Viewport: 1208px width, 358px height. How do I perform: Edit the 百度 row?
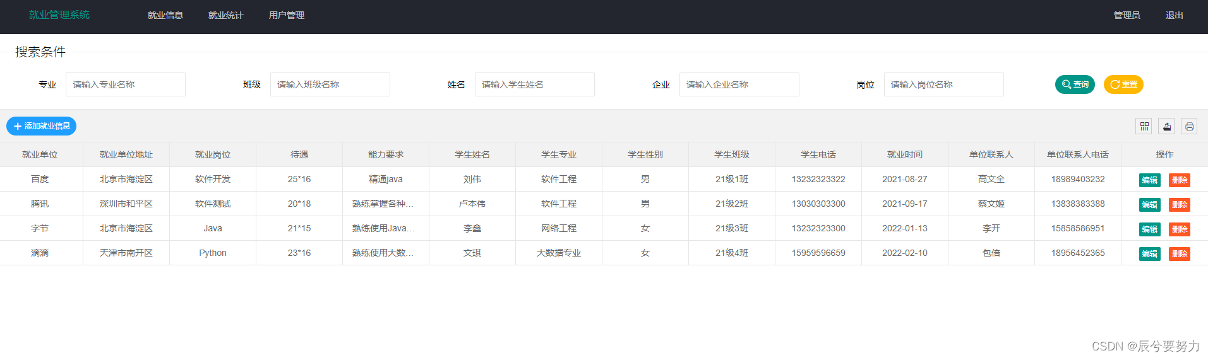coord(1150,180)
